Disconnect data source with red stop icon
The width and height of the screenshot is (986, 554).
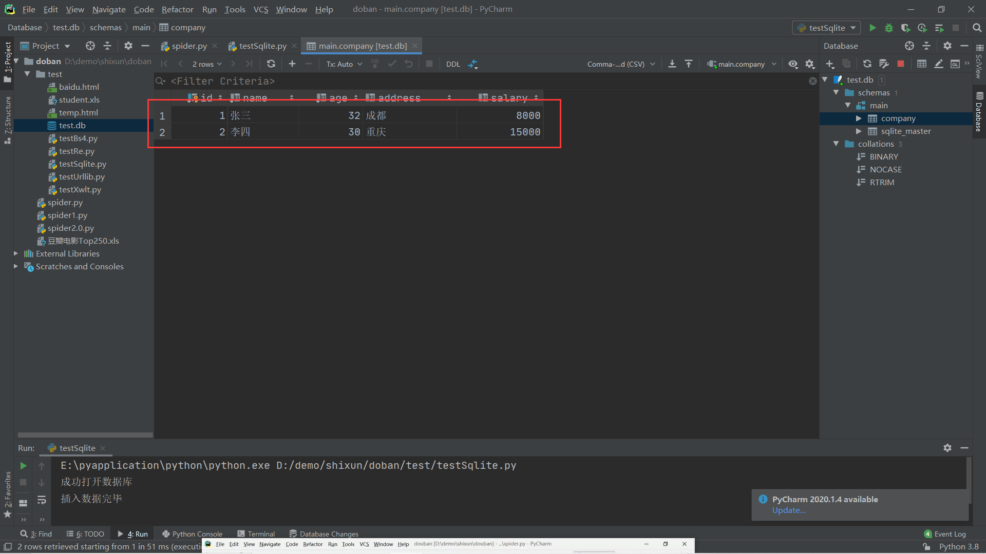pos(900,64)
